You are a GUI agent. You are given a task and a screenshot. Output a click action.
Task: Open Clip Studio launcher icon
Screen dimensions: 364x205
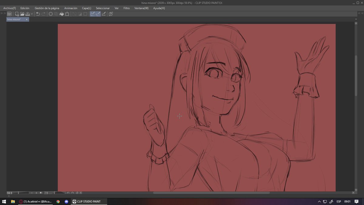(9, 14)
